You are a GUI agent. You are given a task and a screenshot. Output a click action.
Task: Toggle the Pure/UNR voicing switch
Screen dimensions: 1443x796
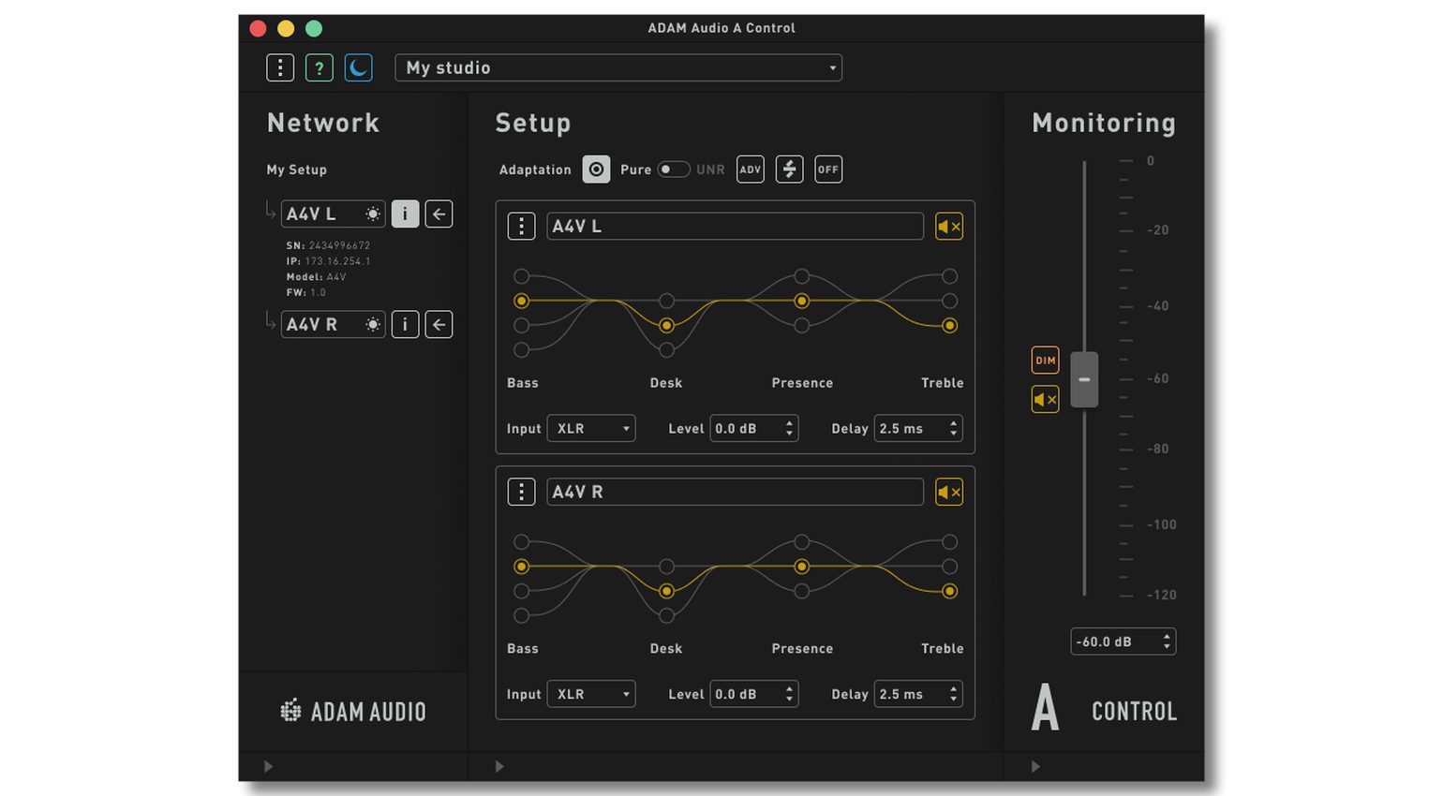click(674, 170)
